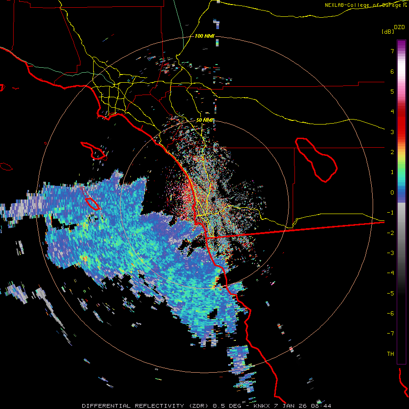Image resolution: width=409 pixels, height=409 pixels.
Task: Click the (ZDR) text in the caption
Action: [x=198, y=406]
